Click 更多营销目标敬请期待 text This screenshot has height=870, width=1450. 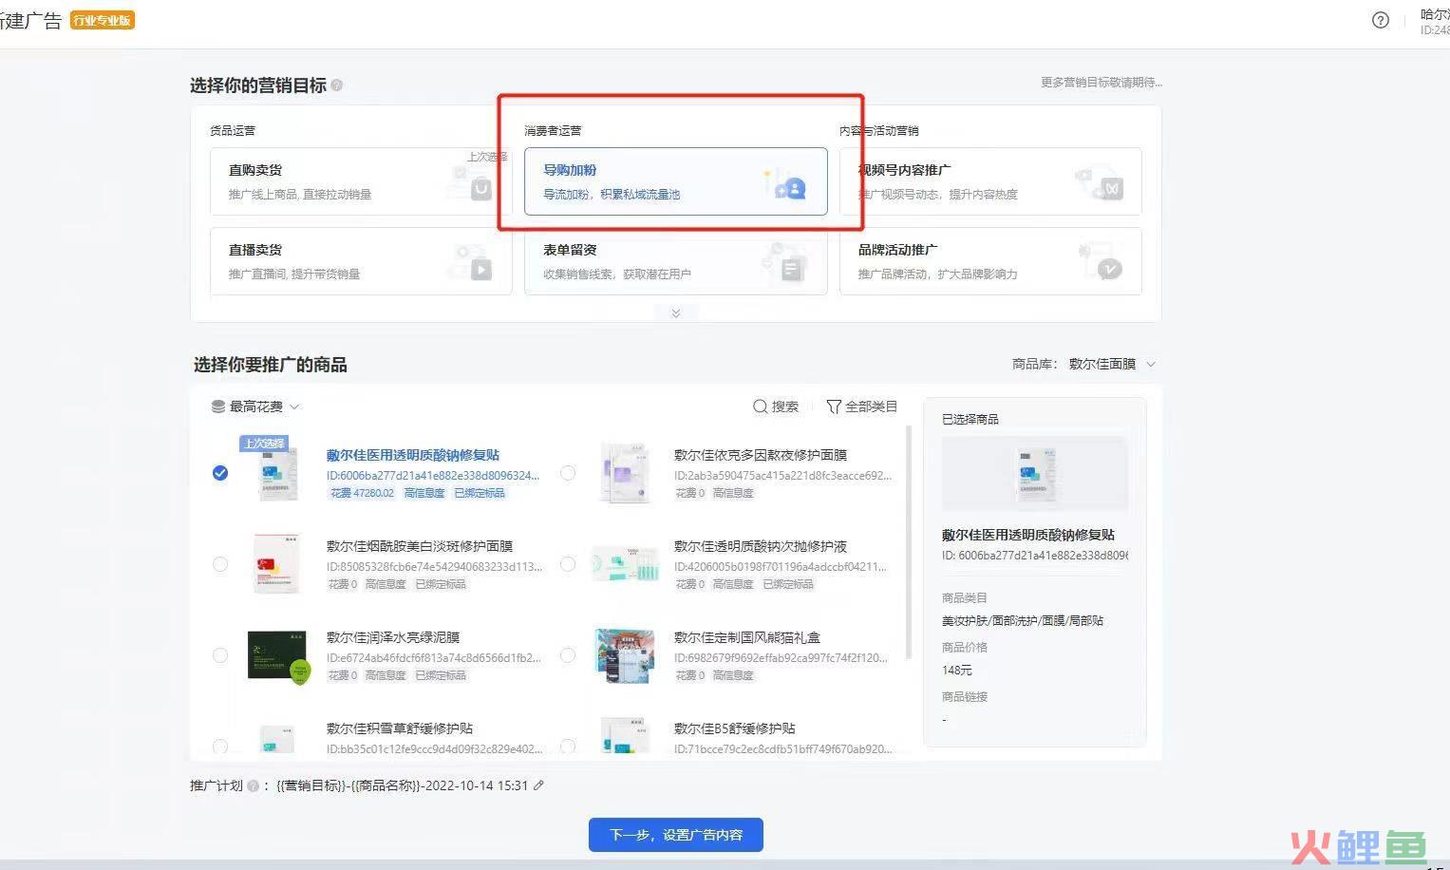(x=1102, y=83)
